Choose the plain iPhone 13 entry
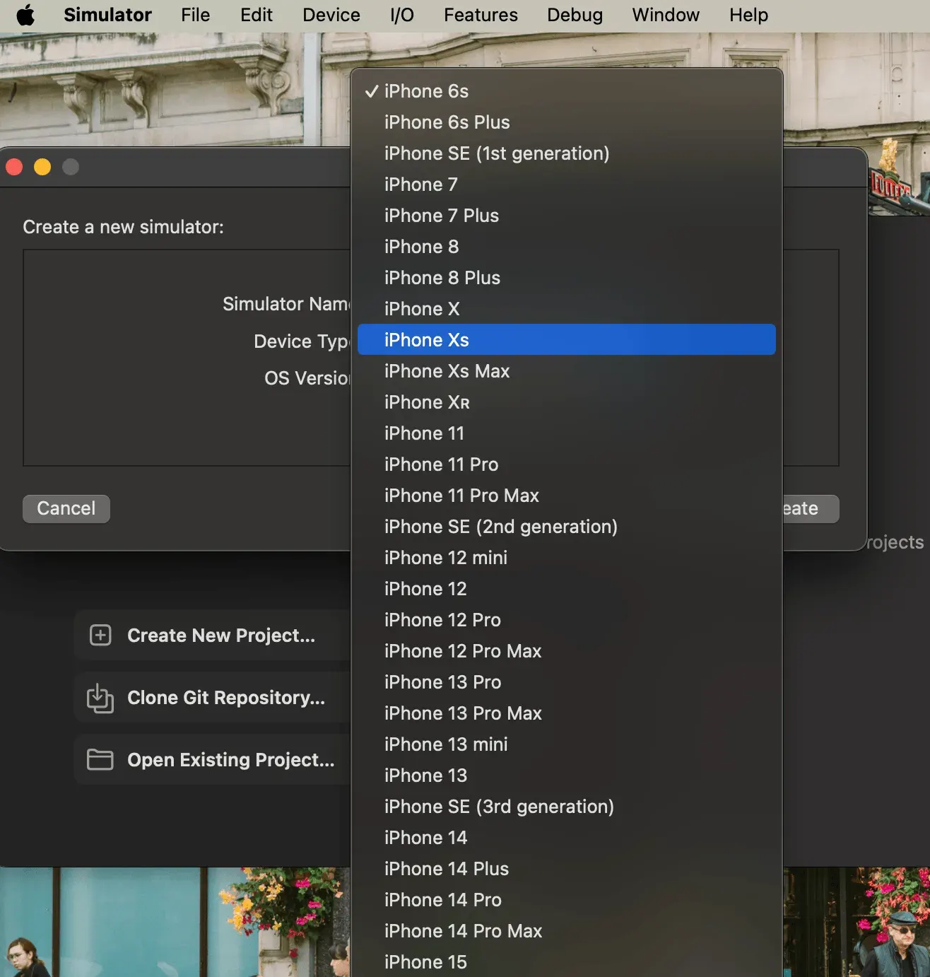Screen dimensions: 930x977 [x=567, y=776]
